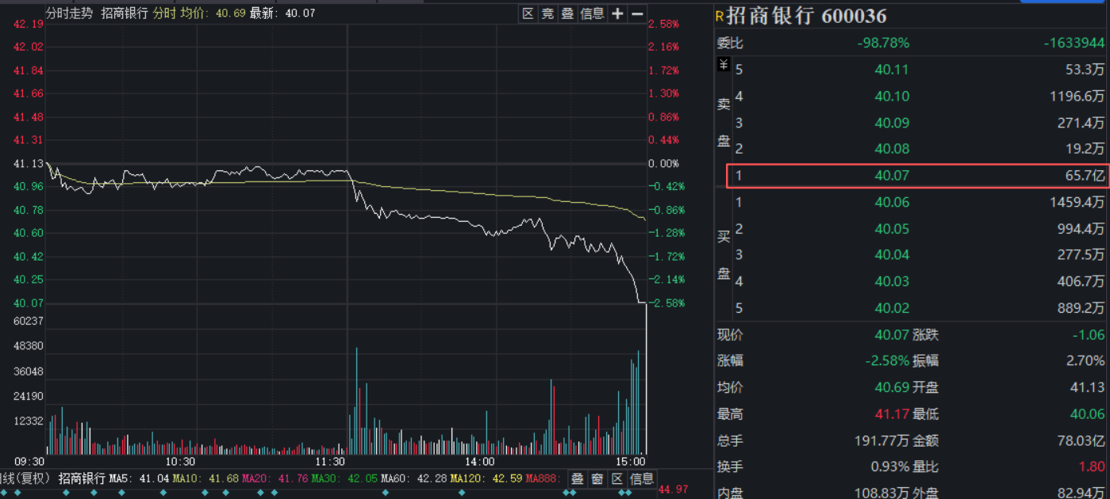Click the ¥ icon beside sell orders
1110x499 pixels.
pos(724,65)
